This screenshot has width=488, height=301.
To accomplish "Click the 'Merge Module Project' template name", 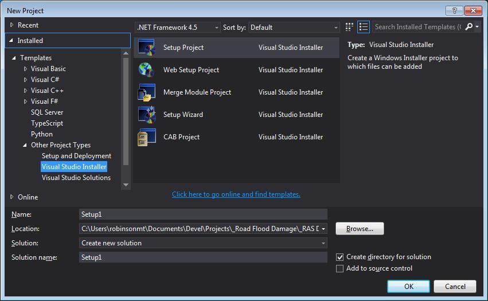I will 197,92.
